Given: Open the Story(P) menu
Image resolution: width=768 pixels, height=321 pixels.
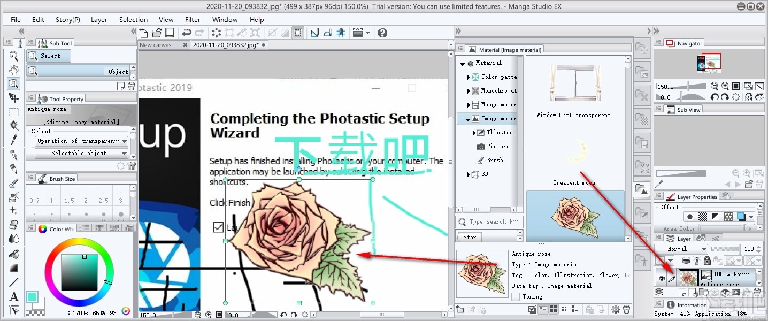Looking at the screenshot, I should pos(68,19).
